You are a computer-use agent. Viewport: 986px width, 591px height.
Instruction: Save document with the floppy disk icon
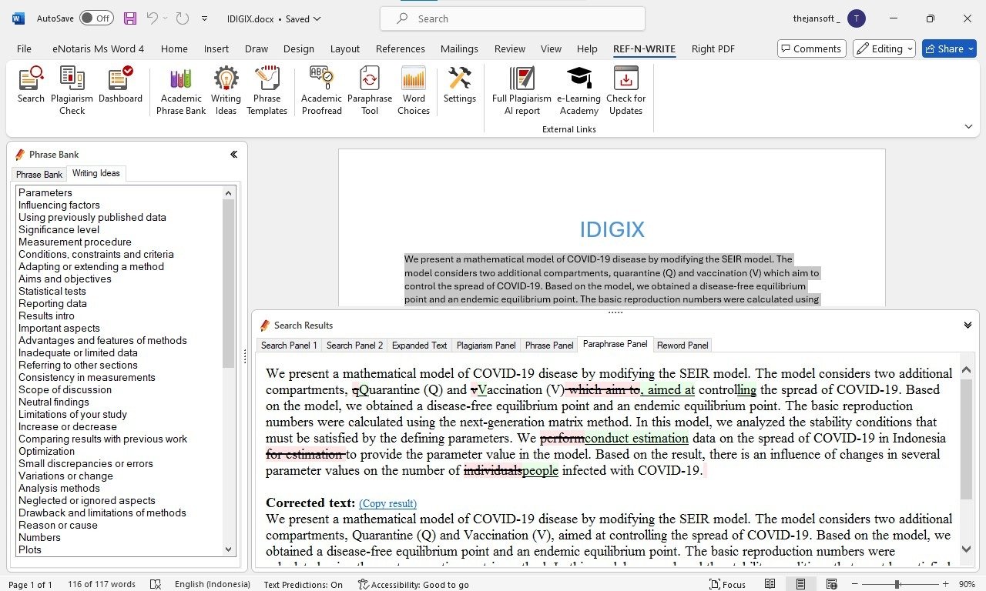click(129, 18)
